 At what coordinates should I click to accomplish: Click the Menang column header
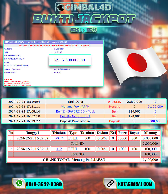[x=150, y=133]
